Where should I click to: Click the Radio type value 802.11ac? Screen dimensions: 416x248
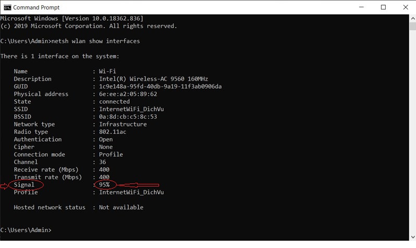(x=113, y=132)
